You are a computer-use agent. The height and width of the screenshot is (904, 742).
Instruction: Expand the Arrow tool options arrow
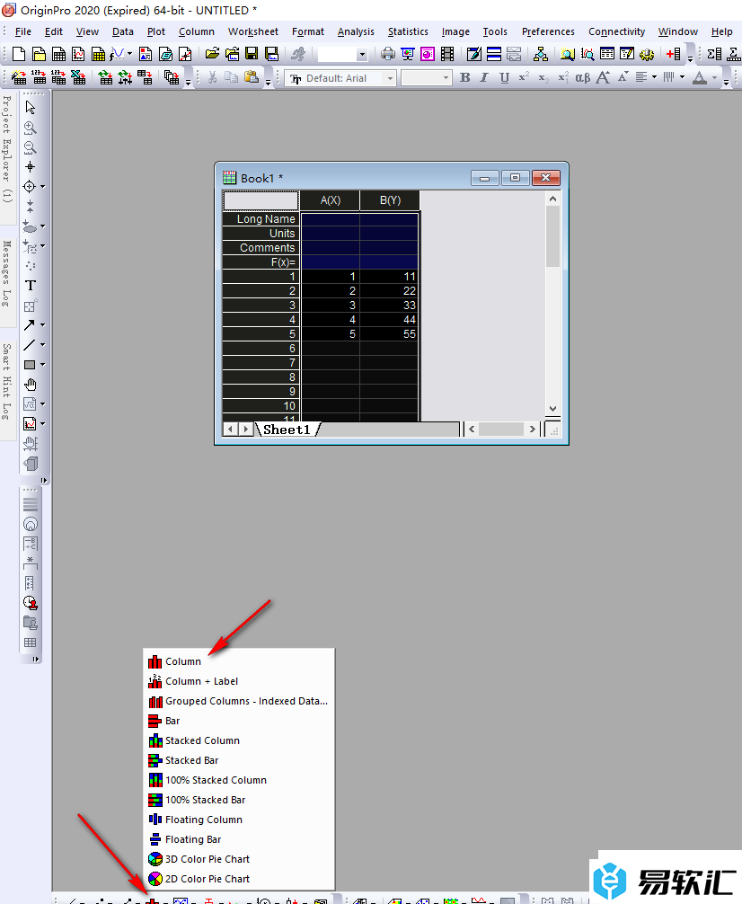[42, 325]
